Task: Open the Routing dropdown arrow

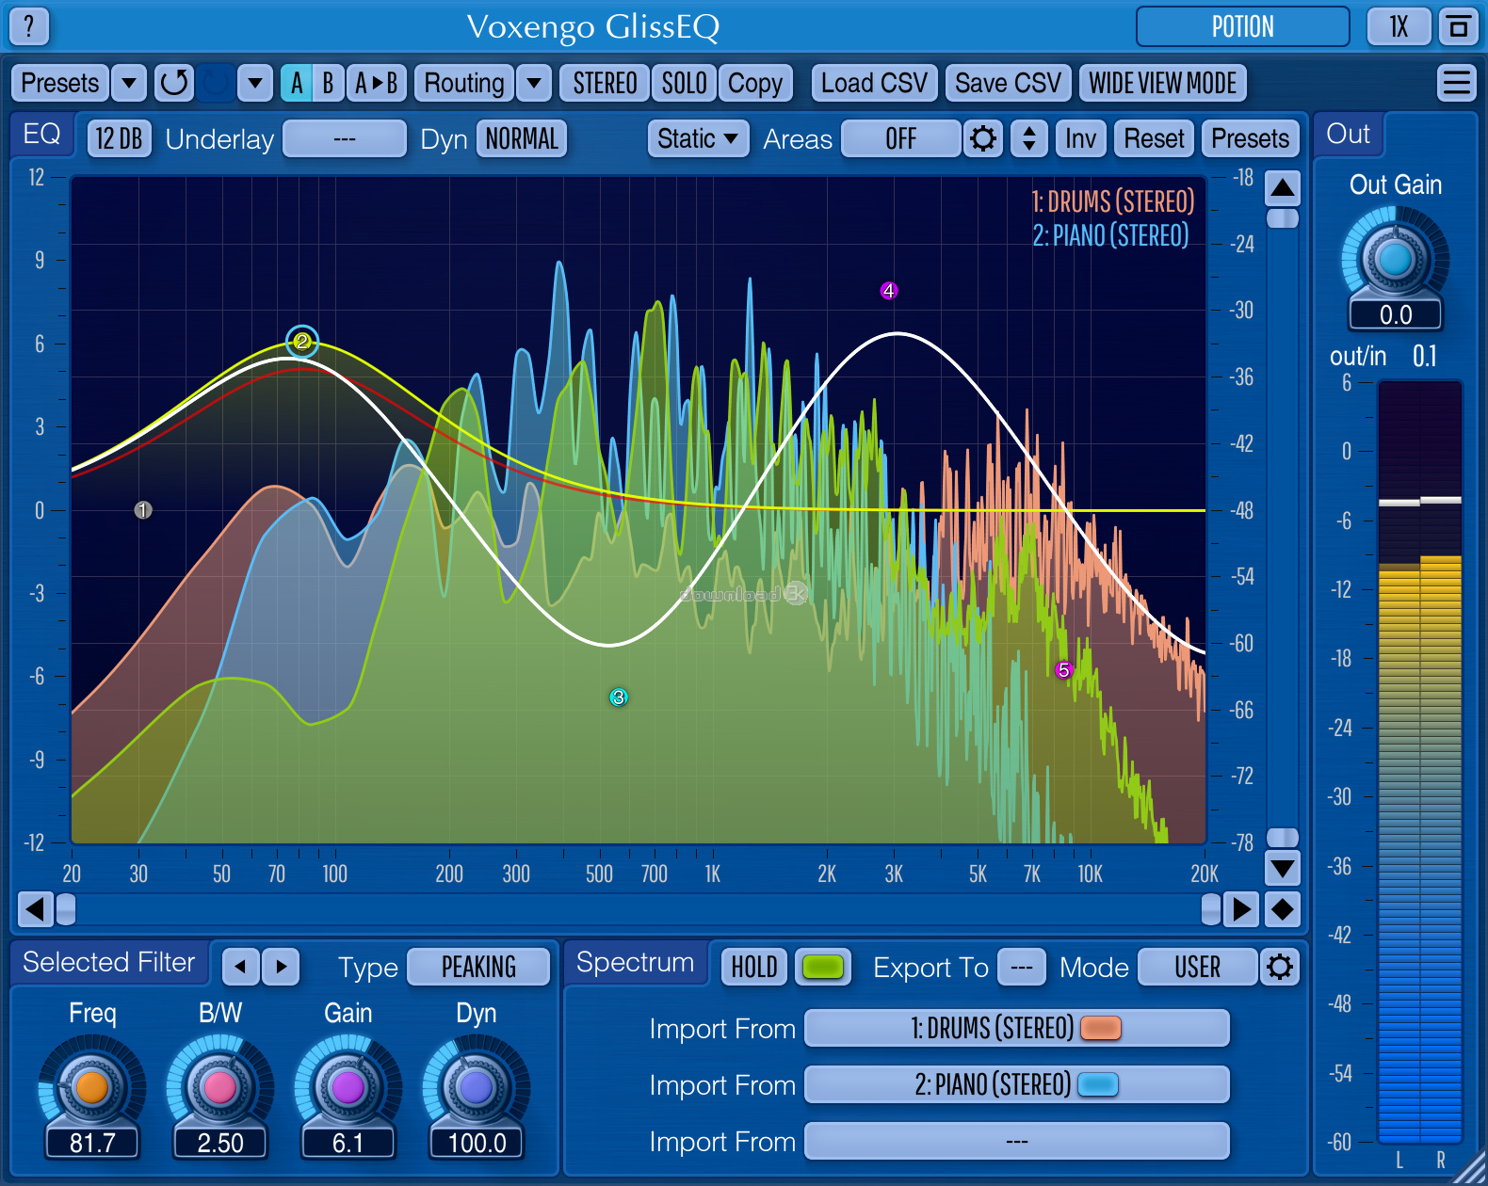Action: (534, 83)
